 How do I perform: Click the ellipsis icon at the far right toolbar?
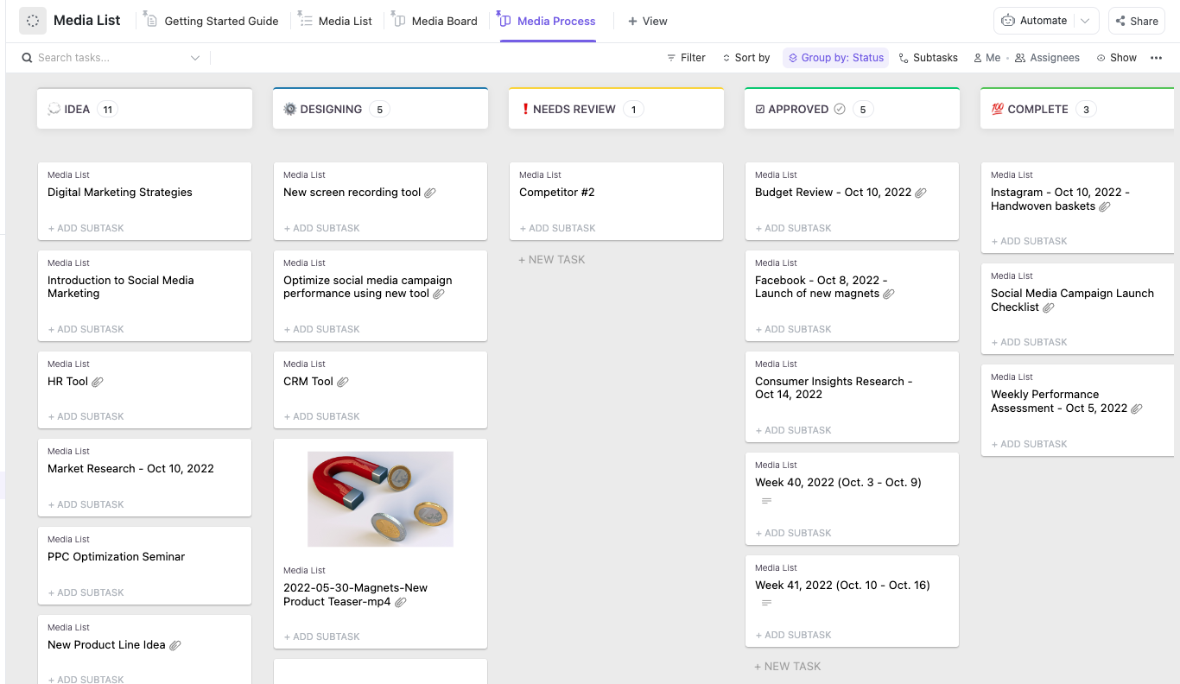pyautogui.click(x=1157, y=57)
